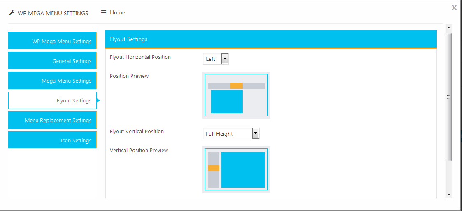This screenshot has height=211, width=462.
Task: Click the arrow pointer beside the Flyout Settings tab
Action: coord(98,100)
